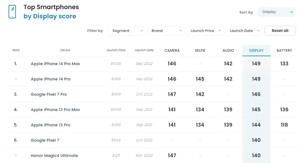Open the Google Pixel 7 entry
This screenshot has height=163, width=305.
pyautogui.click(x=45, y=140)
